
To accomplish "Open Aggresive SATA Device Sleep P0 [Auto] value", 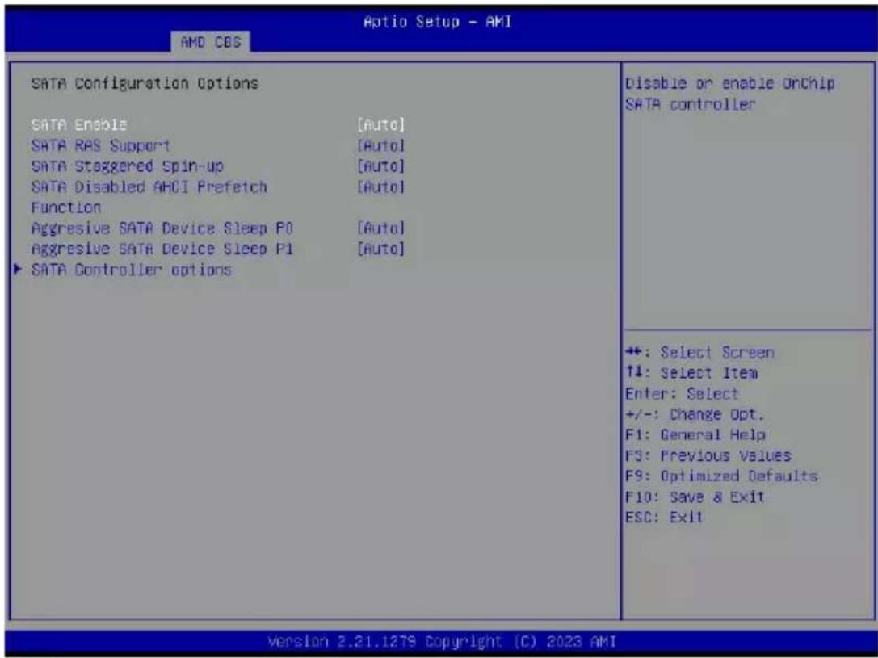I will pyautogui.click(x=380, y=228).
